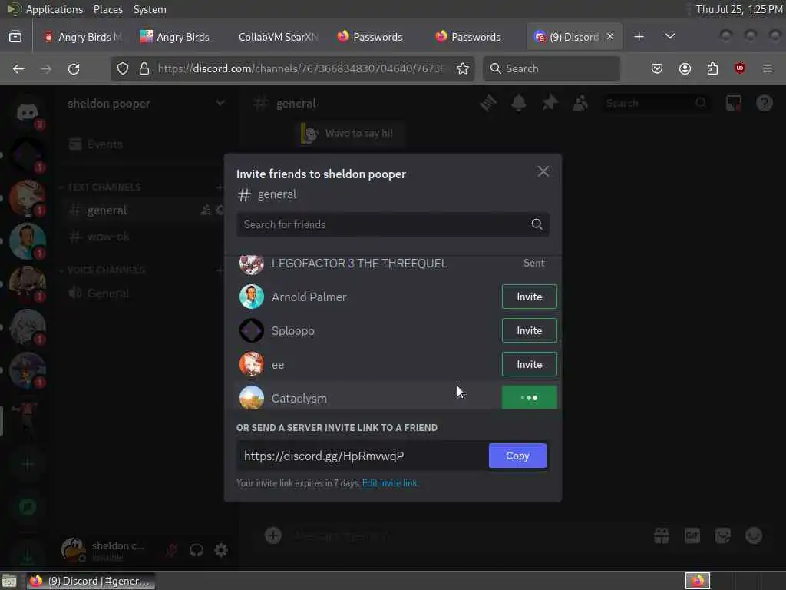
Task: Click sheldon user avatar in bottom panel
Action: tap(73, 549)
